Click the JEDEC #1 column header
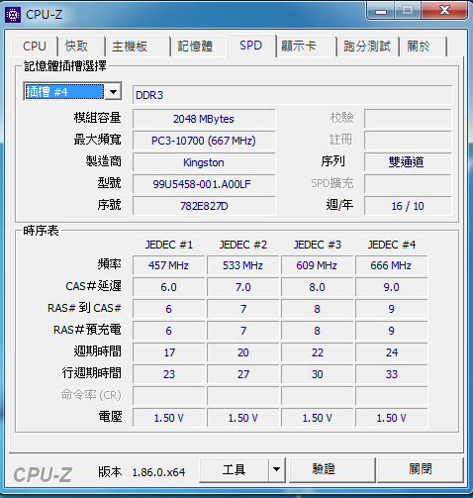The height and width of the screenshot is (498, 473). tap(169, 245)
